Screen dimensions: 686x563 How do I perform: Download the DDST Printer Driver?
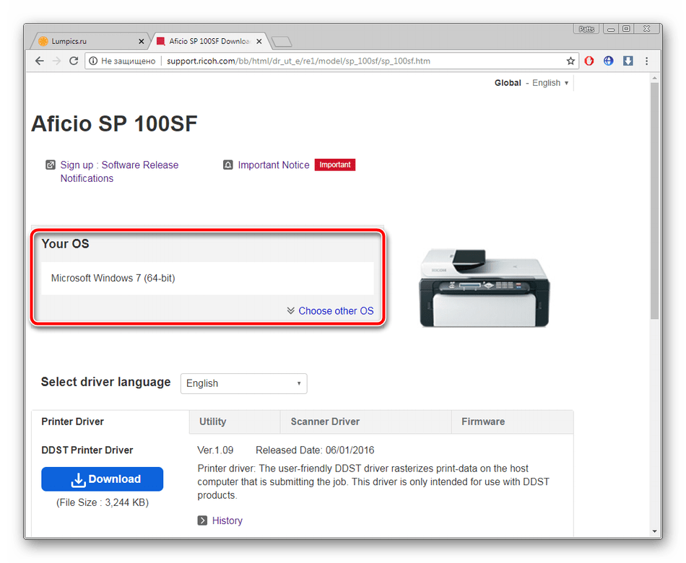(102, 479)
